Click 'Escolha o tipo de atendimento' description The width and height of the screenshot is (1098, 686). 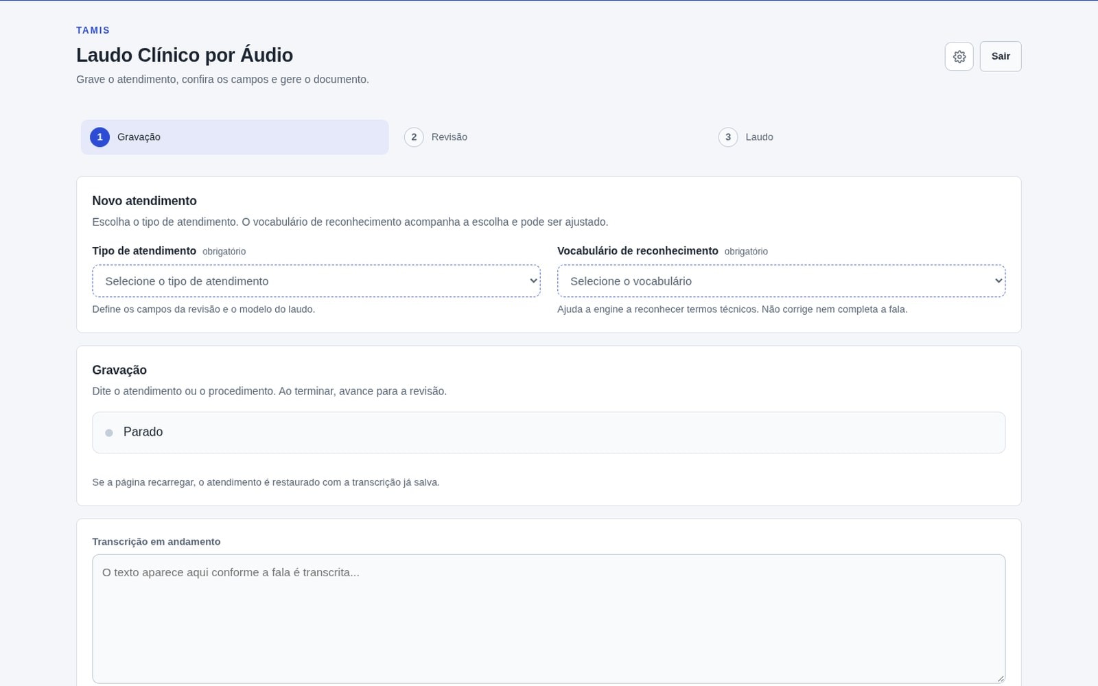click(x=350, y=222)
